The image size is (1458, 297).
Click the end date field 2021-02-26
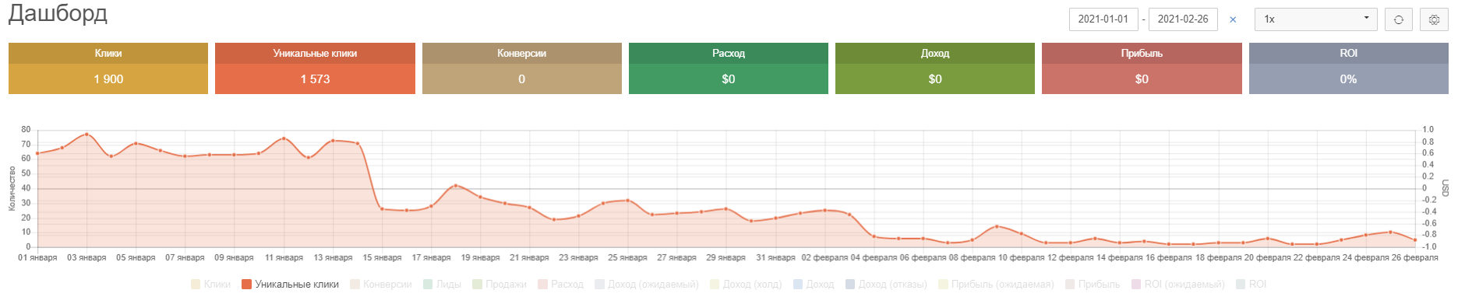(x=1182, y=19)
